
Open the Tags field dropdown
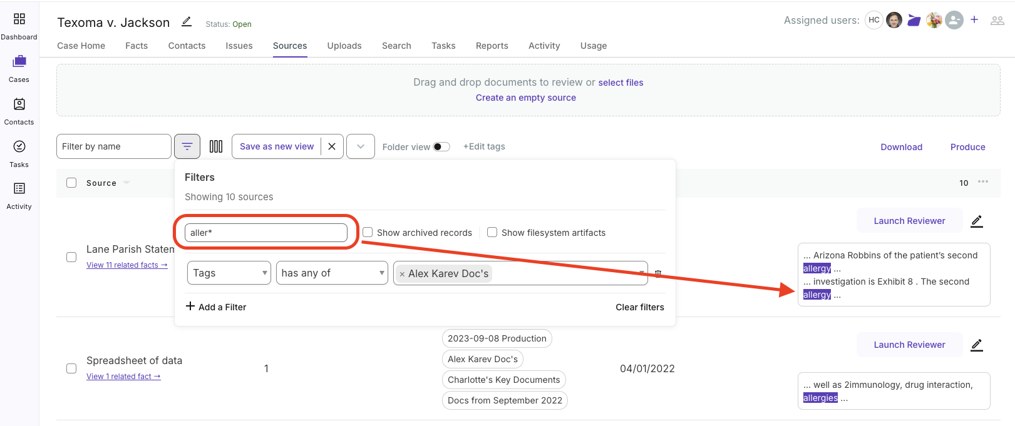point(229,273)
